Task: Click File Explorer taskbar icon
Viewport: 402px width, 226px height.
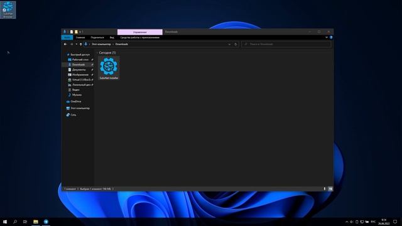Action: coord(36,222)
